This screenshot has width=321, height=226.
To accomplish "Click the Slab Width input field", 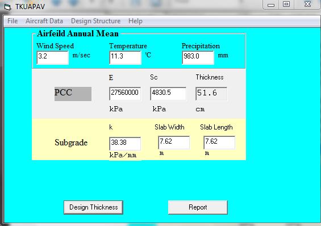I will pos(174,143).
